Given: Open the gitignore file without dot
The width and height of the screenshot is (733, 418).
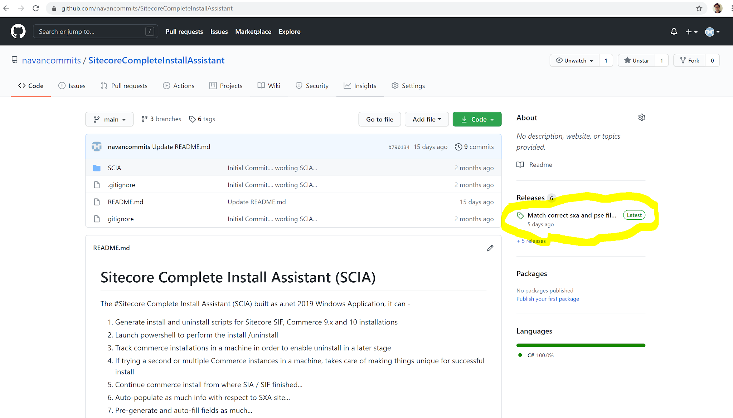Looking at the screenshot, I should 121,219.
